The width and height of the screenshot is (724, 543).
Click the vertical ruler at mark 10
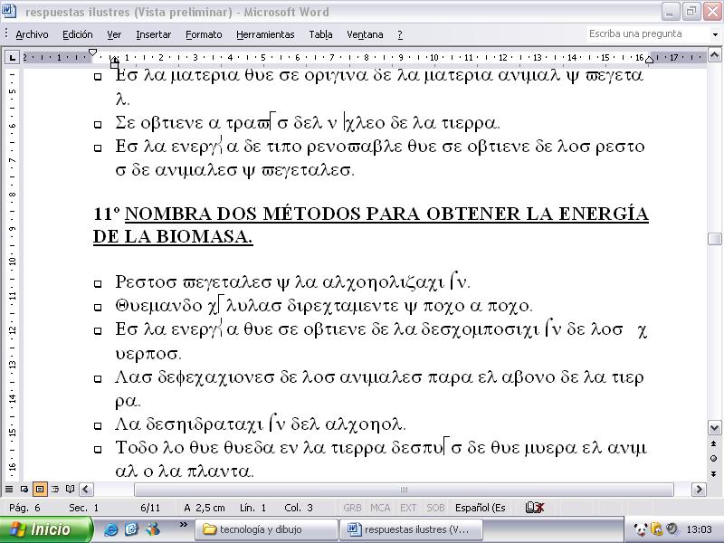click(12, 262)
